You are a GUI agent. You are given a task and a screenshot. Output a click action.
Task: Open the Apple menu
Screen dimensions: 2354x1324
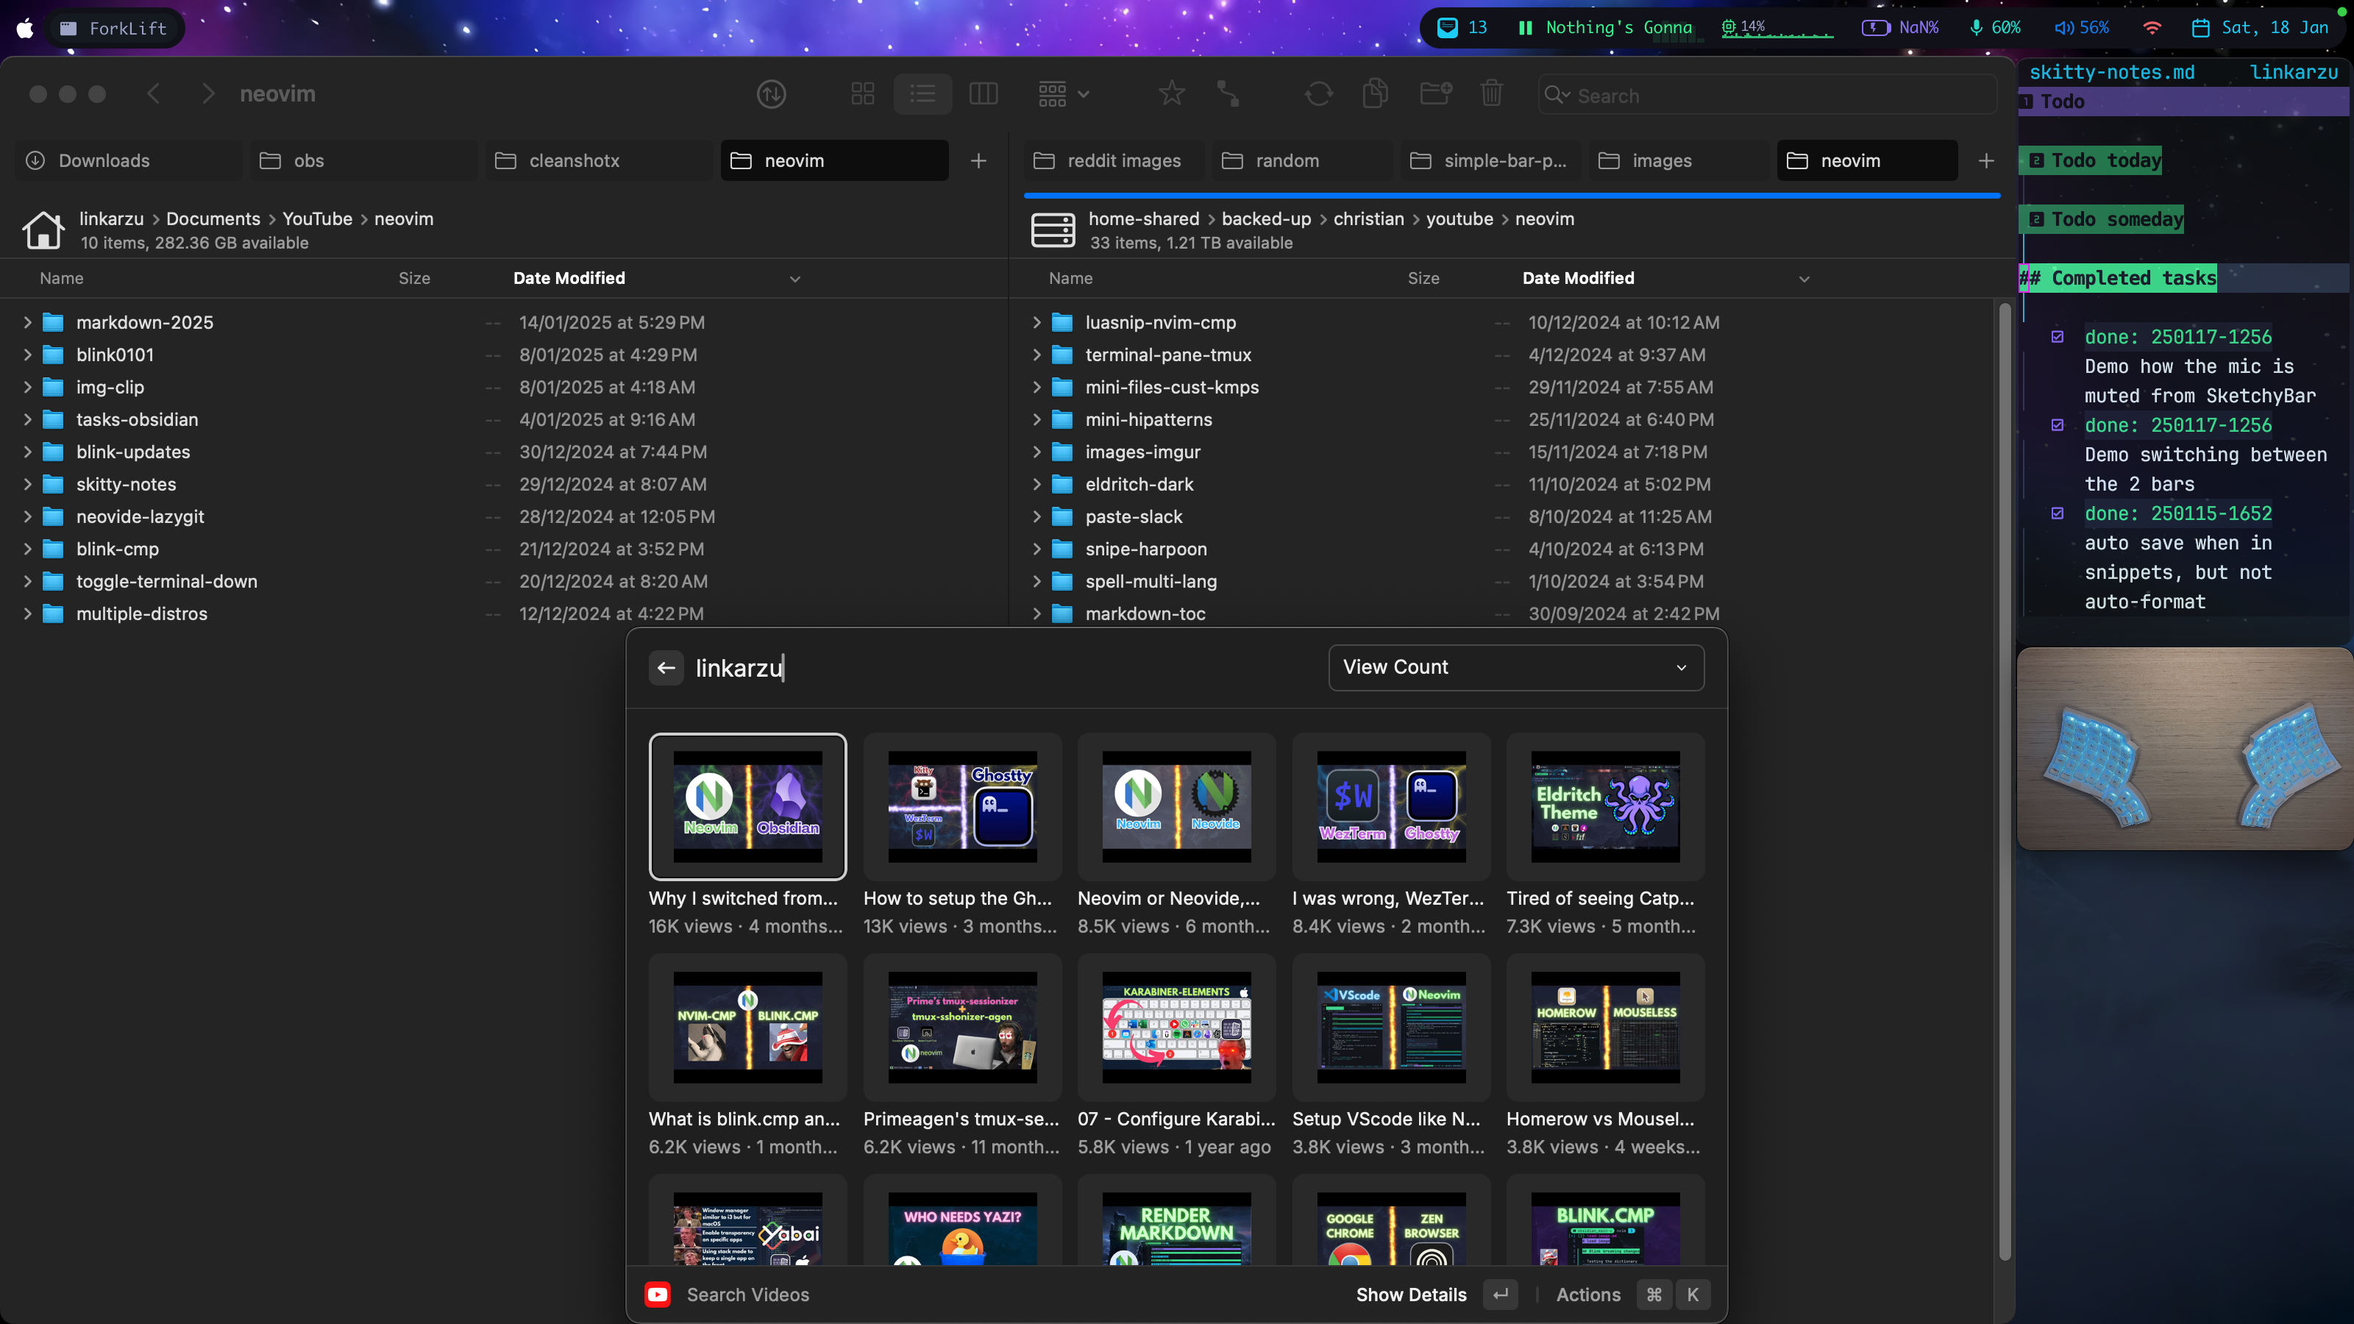click(25, 29)
